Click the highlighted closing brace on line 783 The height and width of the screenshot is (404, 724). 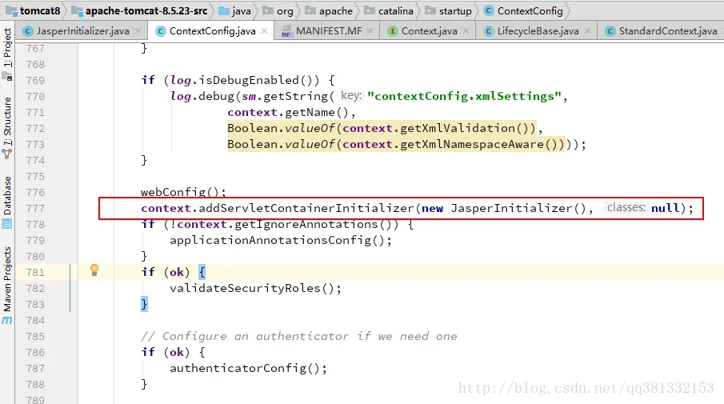(144, 304)
